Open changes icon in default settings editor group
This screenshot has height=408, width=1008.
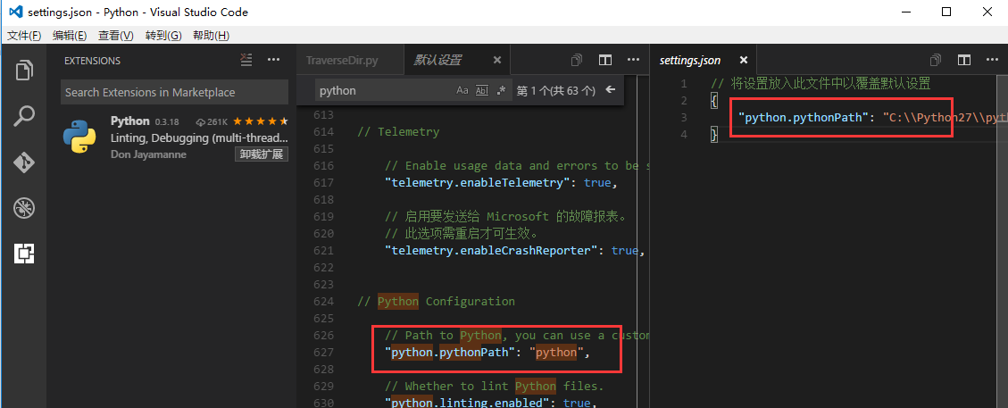coord(577,60)
